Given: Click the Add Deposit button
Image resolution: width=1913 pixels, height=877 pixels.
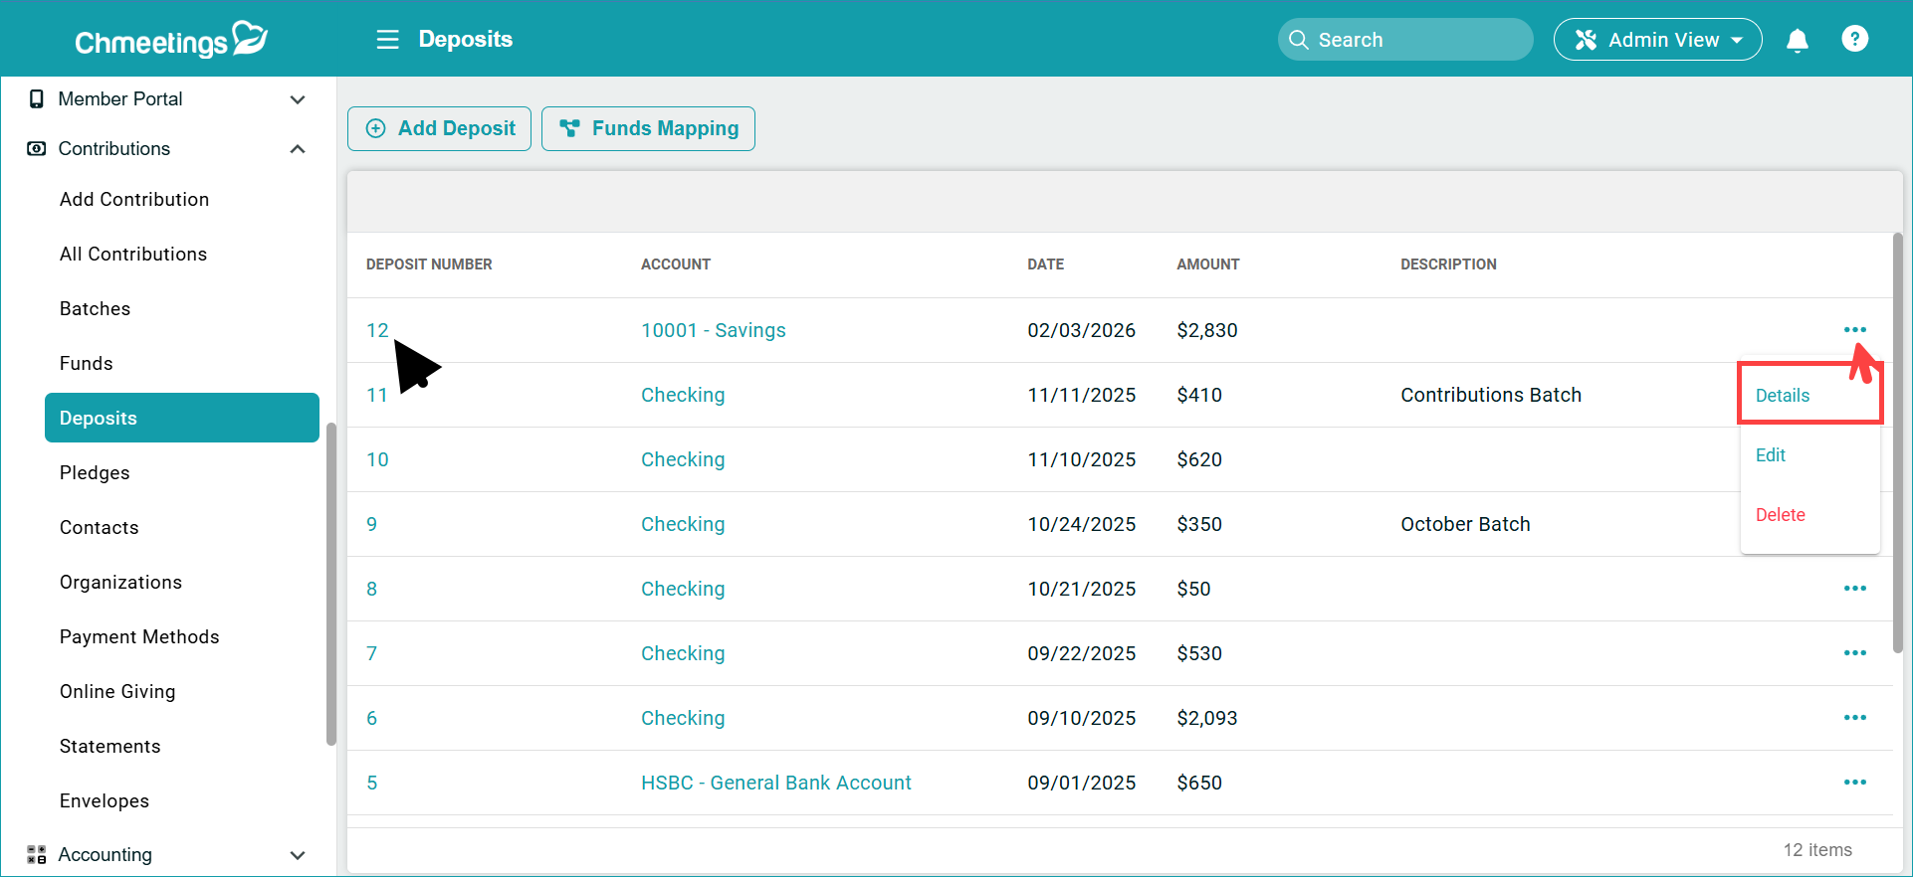Looking at the screenshot, I should [x=439, y=129].
